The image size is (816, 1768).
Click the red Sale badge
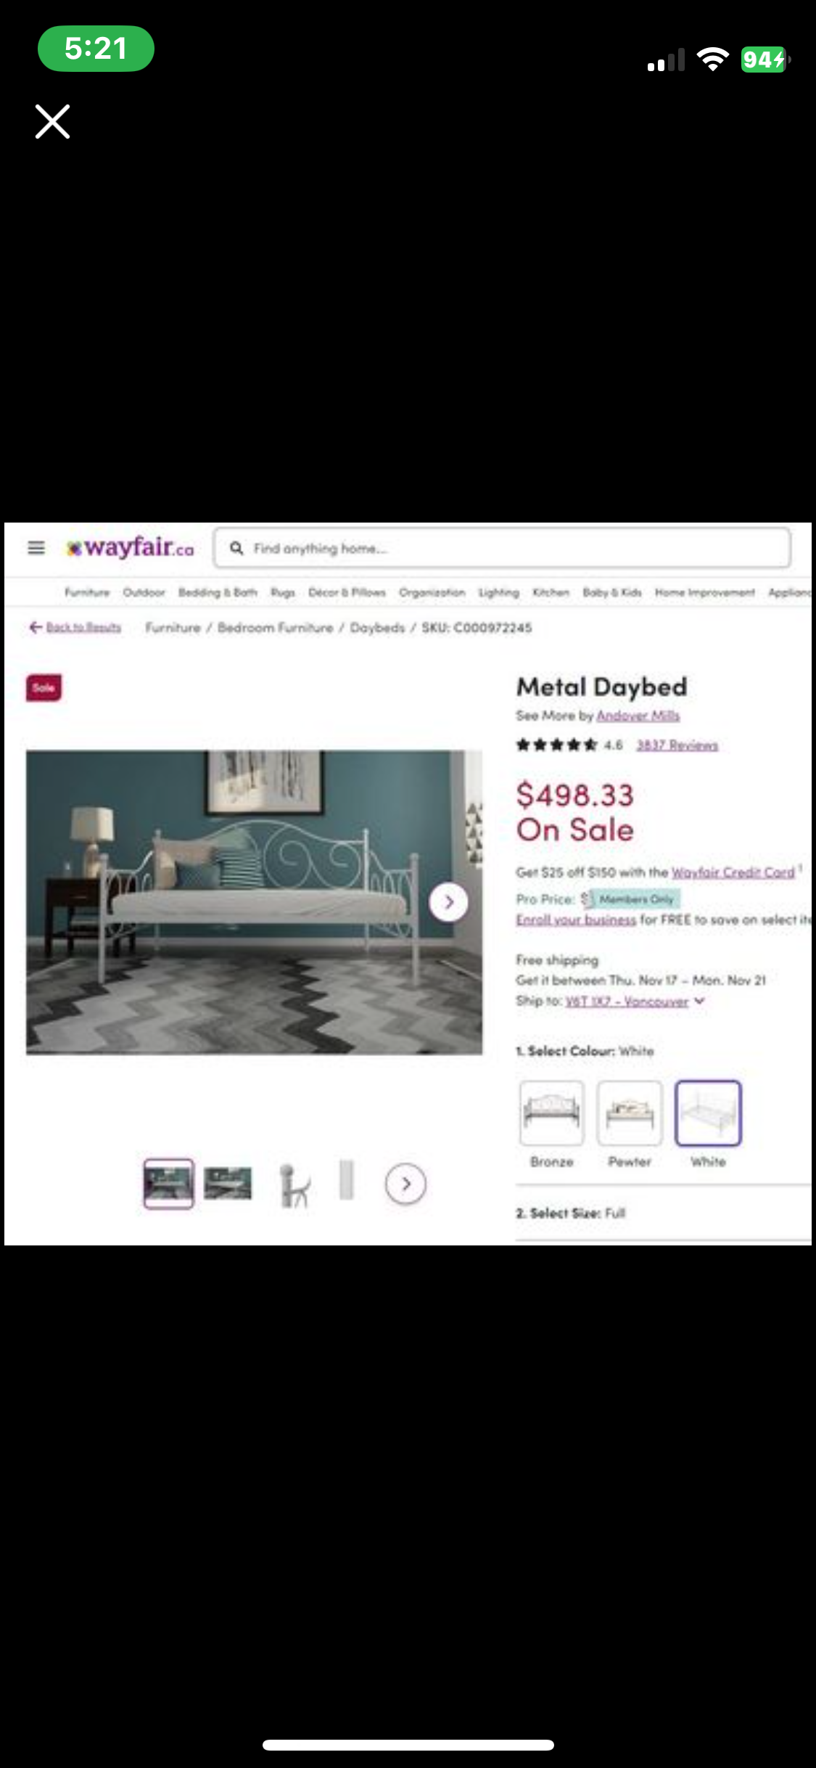[44, 687]
